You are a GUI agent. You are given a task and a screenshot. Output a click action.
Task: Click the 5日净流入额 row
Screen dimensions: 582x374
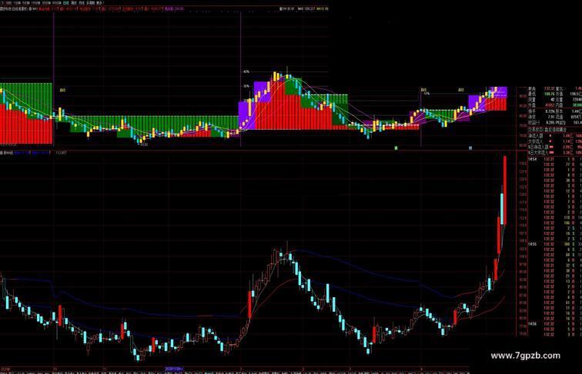coord(555,147)
